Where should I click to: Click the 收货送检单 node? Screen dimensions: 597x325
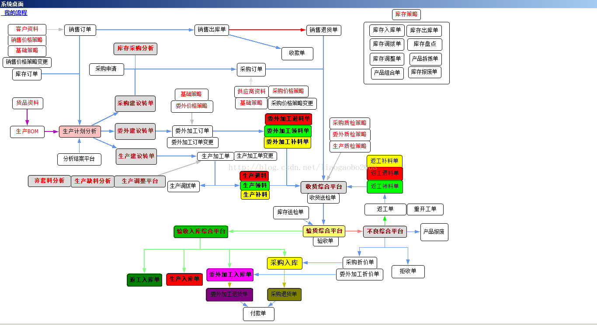[x=323, y=198]
